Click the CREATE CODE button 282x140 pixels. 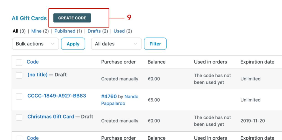click(72, 18)
